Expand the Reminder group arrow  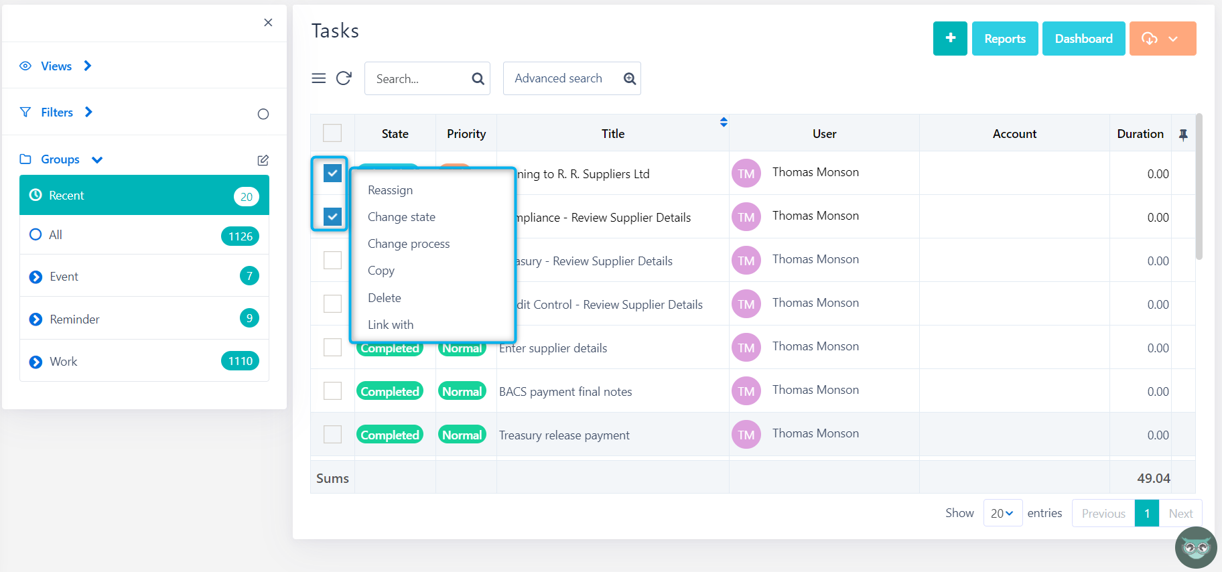pos(36,319)
